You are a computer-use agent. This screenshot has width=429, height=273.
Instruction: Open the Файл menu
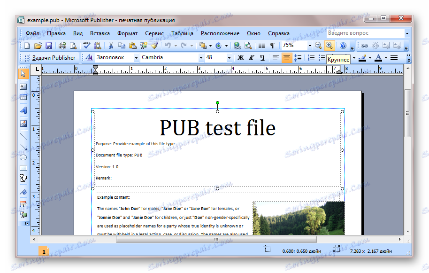point(32,33)
